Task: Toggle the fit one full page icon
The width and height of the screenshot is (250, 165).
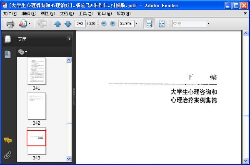Action: coord(162,24)
